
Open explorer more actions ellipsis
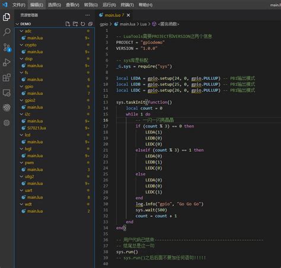88,15
